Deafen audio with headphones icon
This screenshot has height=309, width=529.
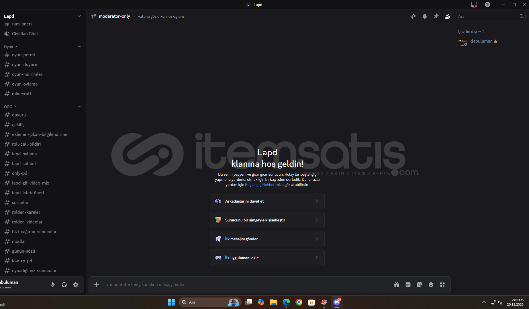point(64,285)
